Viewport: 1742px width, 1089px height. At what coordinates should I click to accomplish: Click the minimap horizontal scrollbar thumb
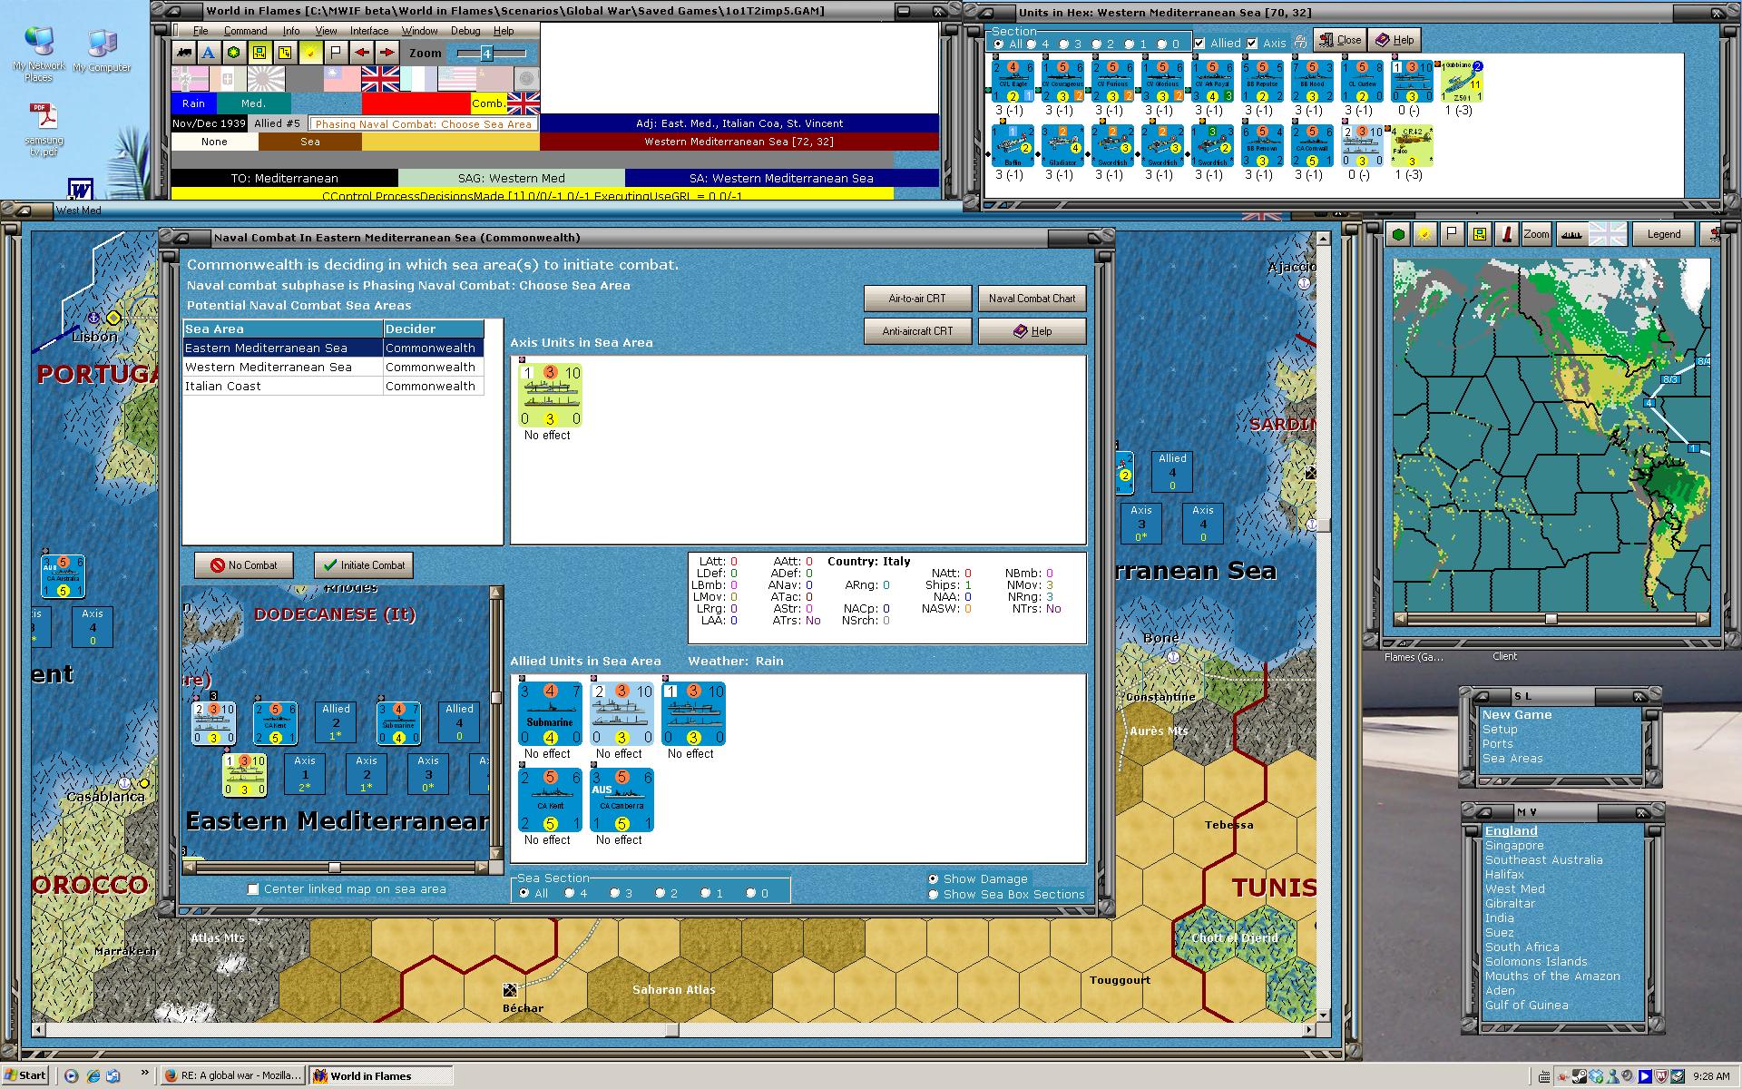pos(1551,619)
